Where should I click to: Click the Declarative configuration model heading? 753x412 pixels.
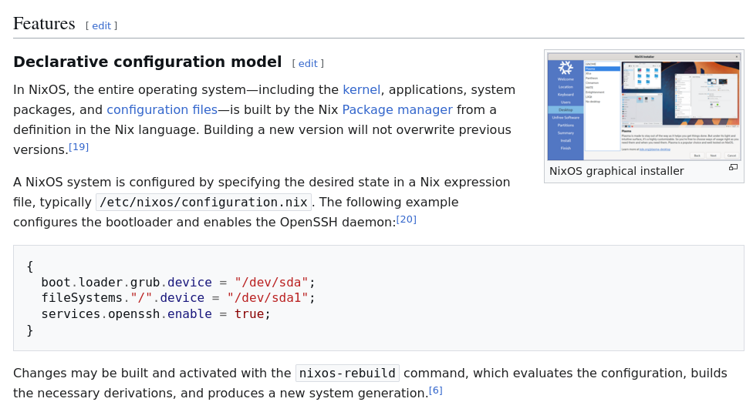click(147, 62)
